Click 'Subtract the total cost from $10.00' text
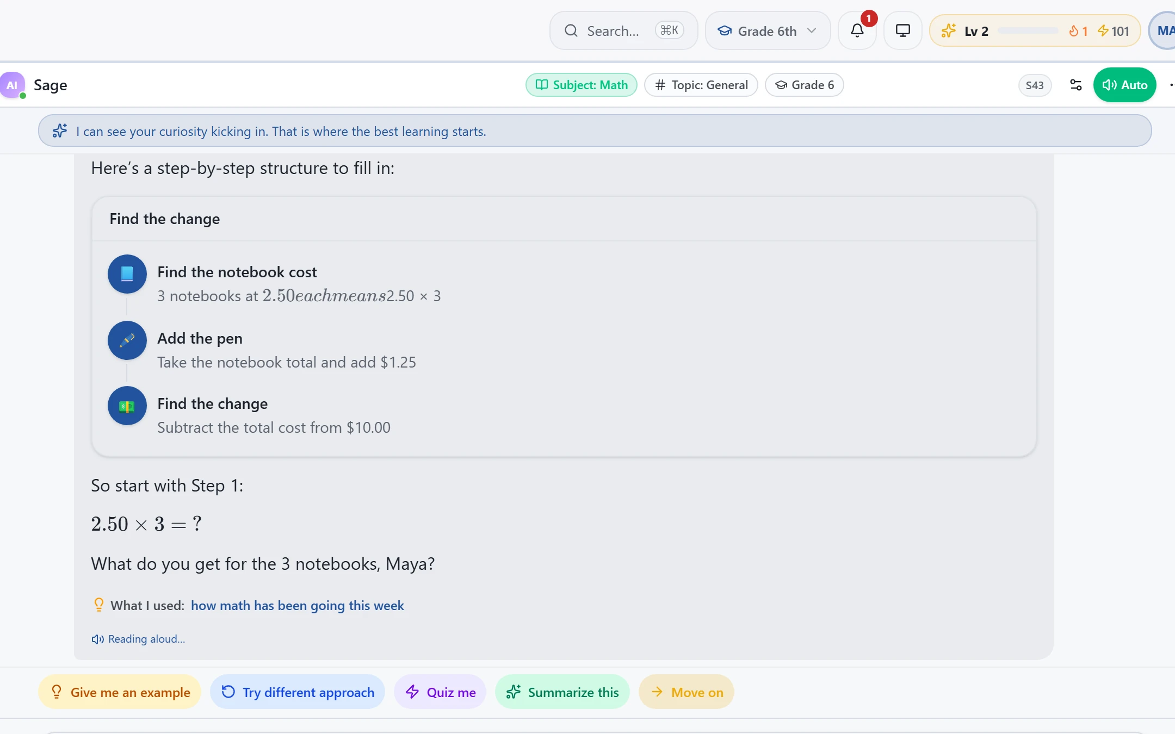Screen dimensions: 1175x734 (274, 427)
